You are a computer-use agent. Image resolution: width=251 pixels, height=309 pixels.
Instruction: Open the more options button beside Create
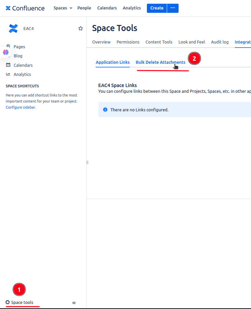point(173,8)
